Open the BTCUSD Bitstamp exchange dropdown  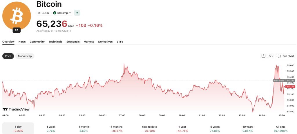55,13
